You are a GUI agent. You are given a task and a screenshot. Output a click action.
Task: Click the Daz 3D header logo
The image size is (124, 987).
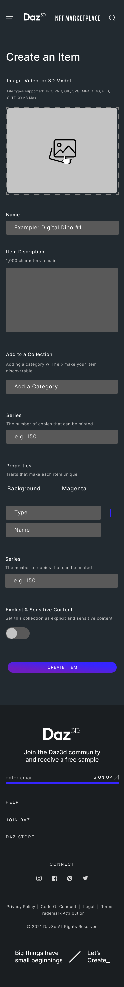[x=35, y=17]
